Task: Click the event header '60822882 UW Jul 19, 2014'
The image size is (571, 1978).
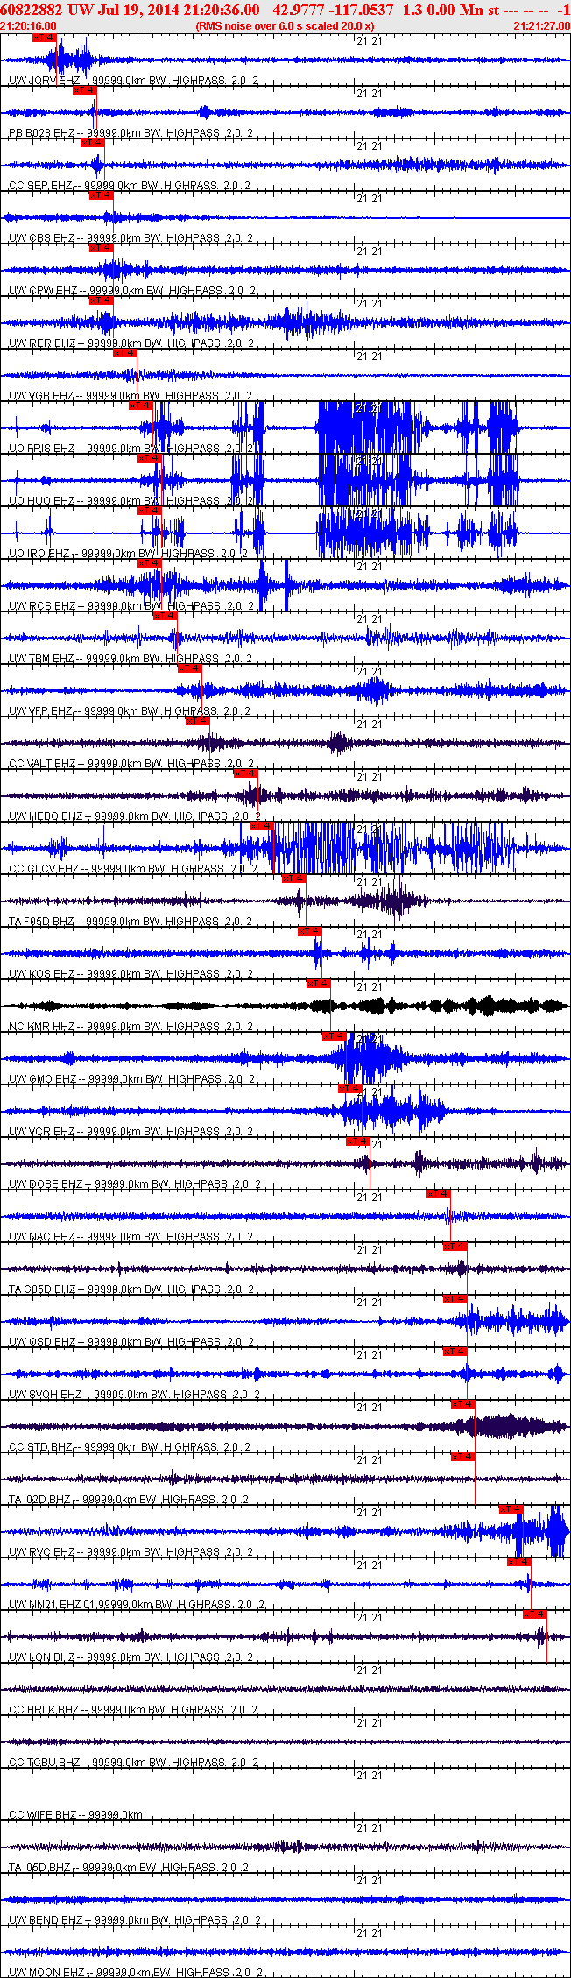Action: click(90, 9)
